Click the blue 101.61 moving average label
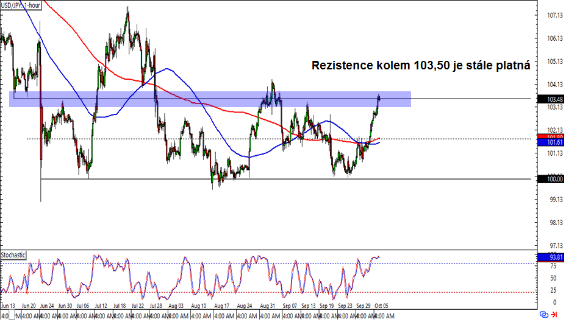 pos(551,142)
